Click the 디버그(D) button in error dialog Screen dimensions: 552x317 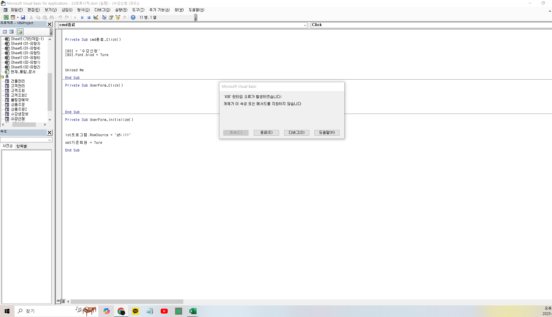click(296, 133)
